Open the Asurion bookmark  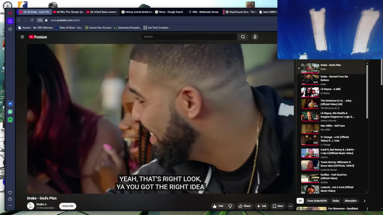[x=25, y=27]
